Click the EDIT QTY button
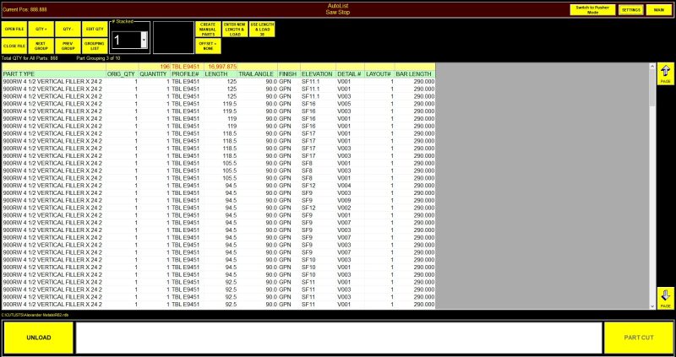Viewport: 676px width, 357px height. 94,29
